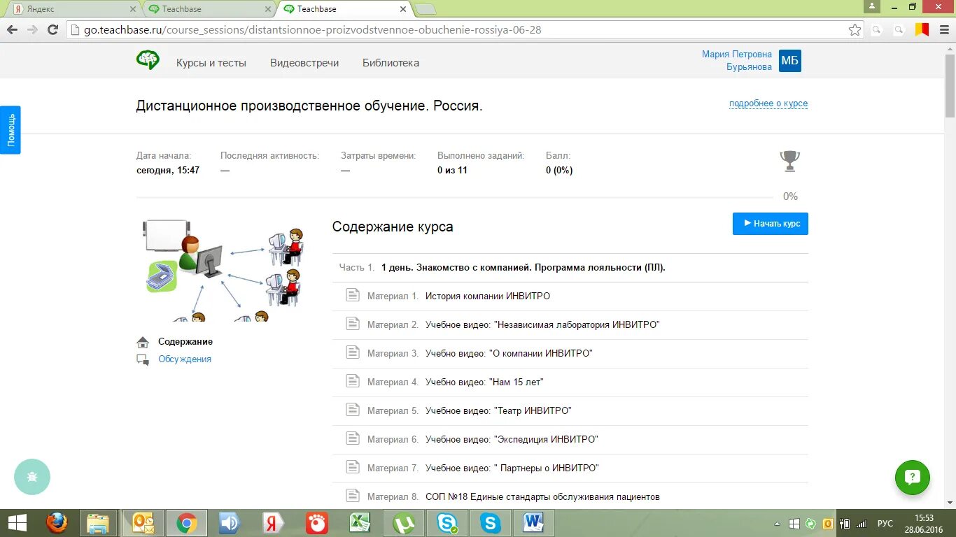Go forward with the browser arrow
Screen dimensions: 956x537
32,30
